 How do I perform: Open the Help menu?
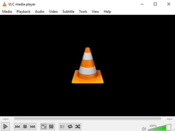coord(107,12)
